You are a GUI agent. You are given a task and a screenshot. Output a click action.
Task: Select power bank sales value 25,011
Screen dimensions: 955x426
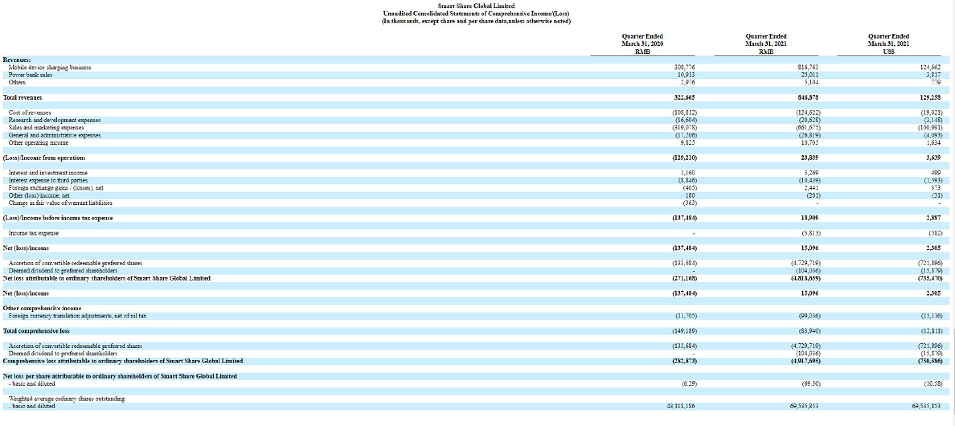[809, 75]
